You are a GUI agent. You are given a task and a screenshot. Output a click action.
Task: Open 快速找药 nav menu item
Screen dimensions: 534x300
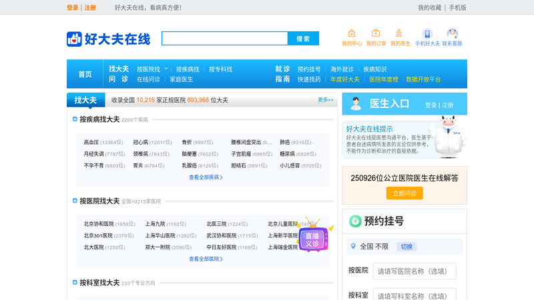pyautogui.click(x=309, y=79)
